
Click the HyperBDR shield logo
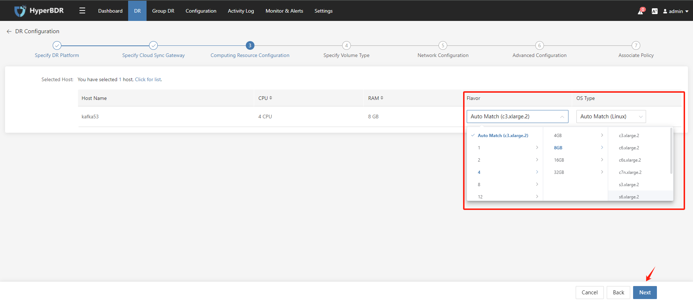20,11
